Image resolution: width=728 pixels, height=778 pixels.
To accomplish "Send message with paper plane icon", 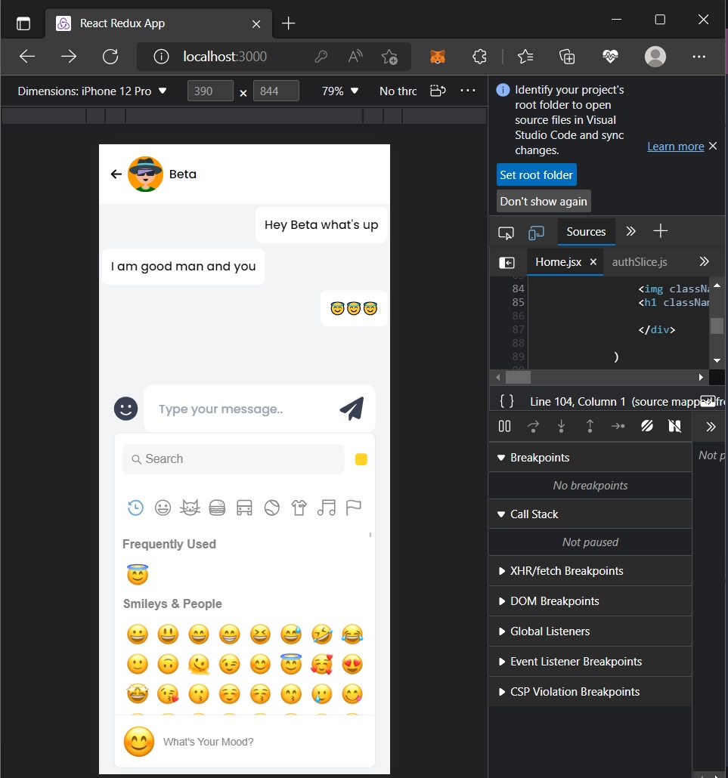I will pyautogui.click(x=352, y=409).
